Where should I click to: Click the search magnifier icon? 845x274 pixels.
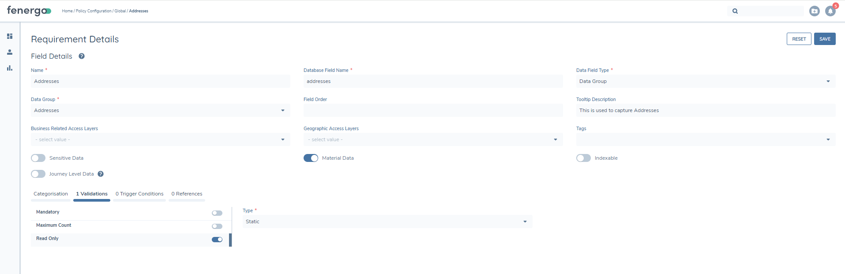[735, 11]
